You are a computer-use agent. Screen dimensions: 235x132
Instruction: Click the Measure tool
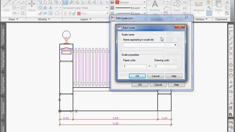(199, 6)
